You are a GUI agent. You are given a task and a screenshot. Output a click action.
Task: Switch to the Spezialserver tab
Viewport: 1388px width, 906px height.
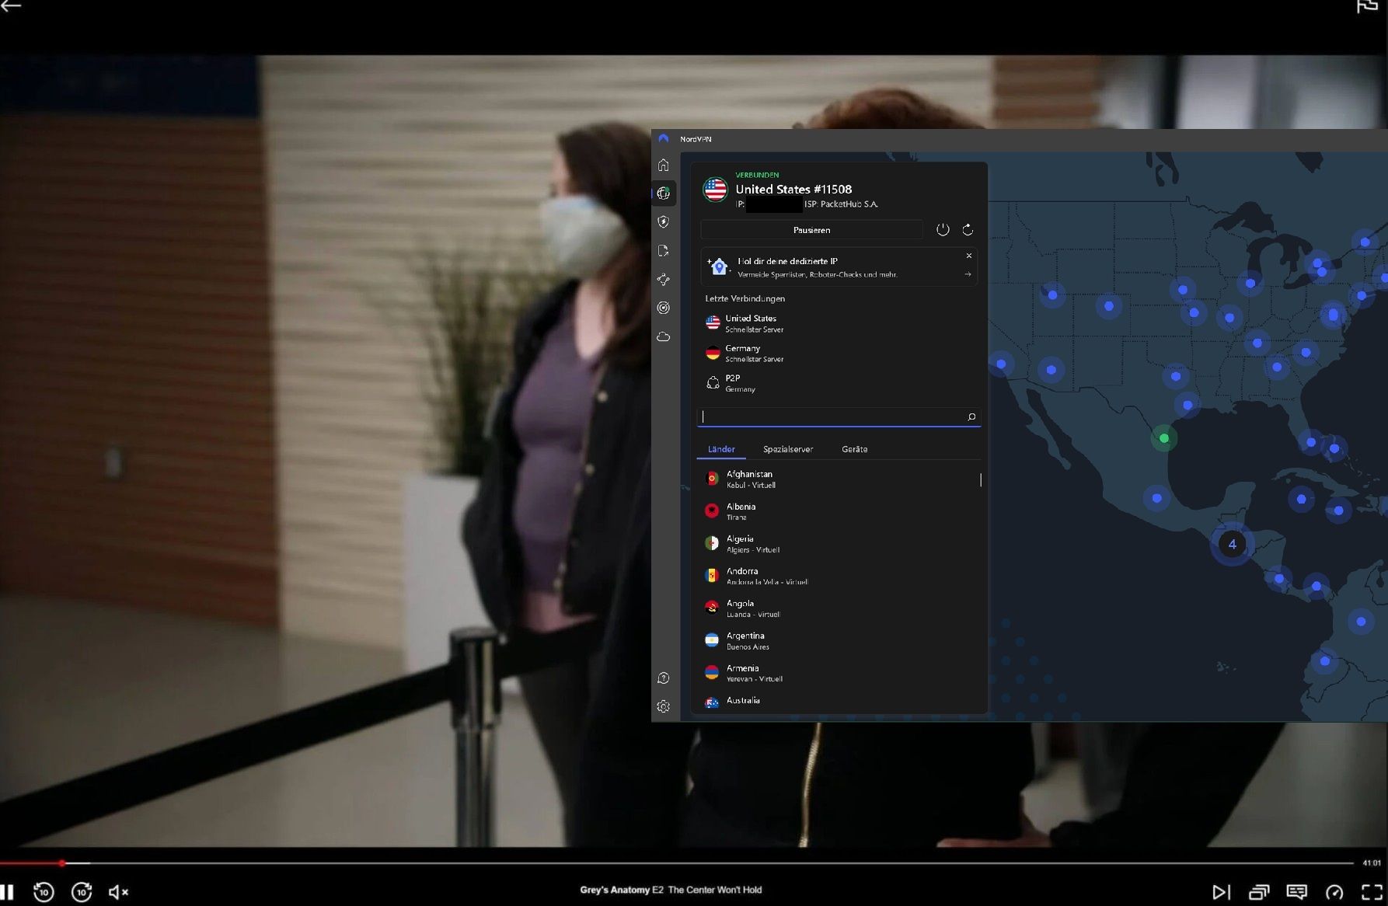[x=787, y=449]
